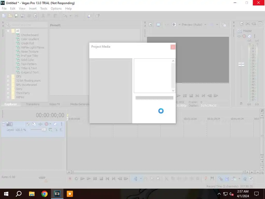Toggle Lock Envelopes to Events icon
The height and width of the screenshot is (199, 265).
tap(245, 179)
